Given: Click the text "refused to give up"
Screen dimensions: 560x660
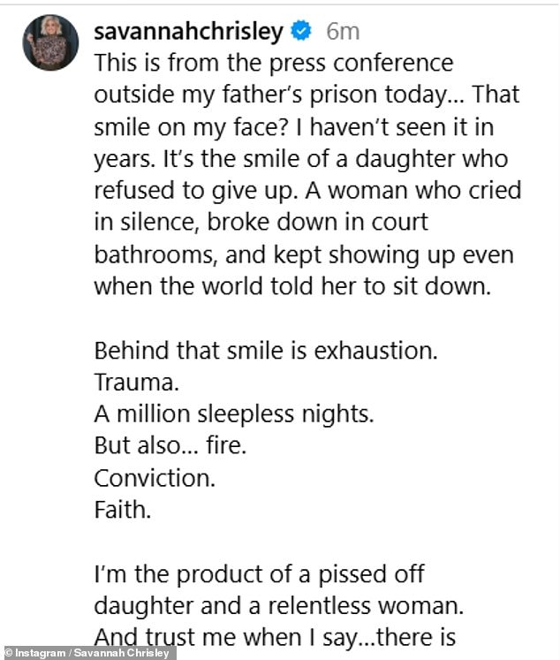Looking at the screenshot, I should (193, 191).
